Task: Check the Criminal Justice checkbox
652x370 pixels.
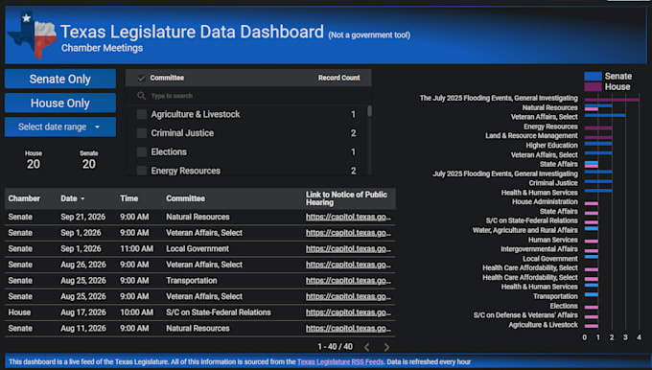Action: 142,133
